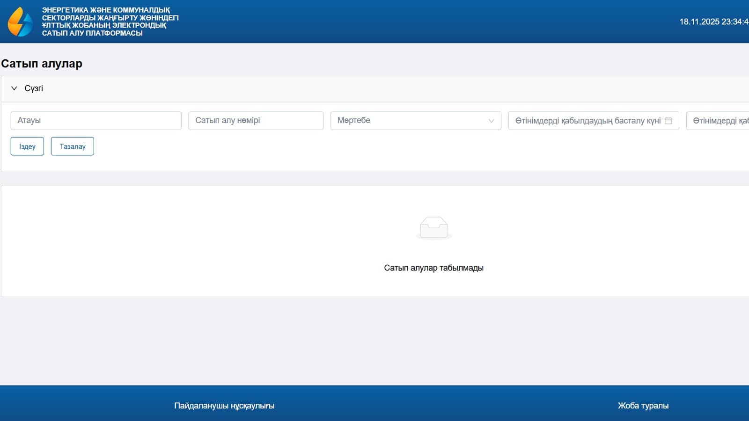Click the empty inbox icon
The image size is (749, 421).
click(434, 228)
